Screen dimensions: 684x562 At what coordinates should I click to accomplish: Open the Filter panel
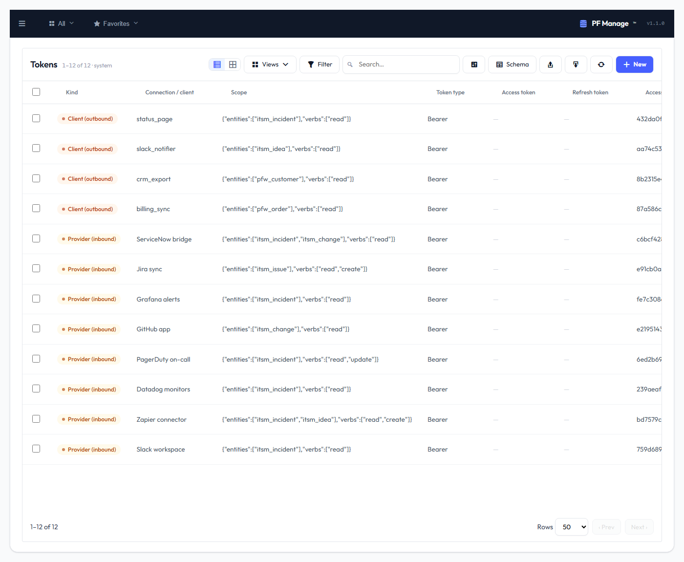320,65
